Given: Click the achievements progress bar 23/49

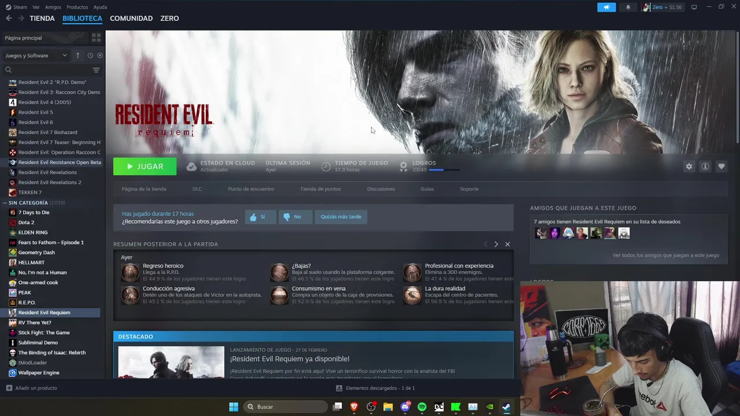Looking at the screenshot, I should point(444,170).
